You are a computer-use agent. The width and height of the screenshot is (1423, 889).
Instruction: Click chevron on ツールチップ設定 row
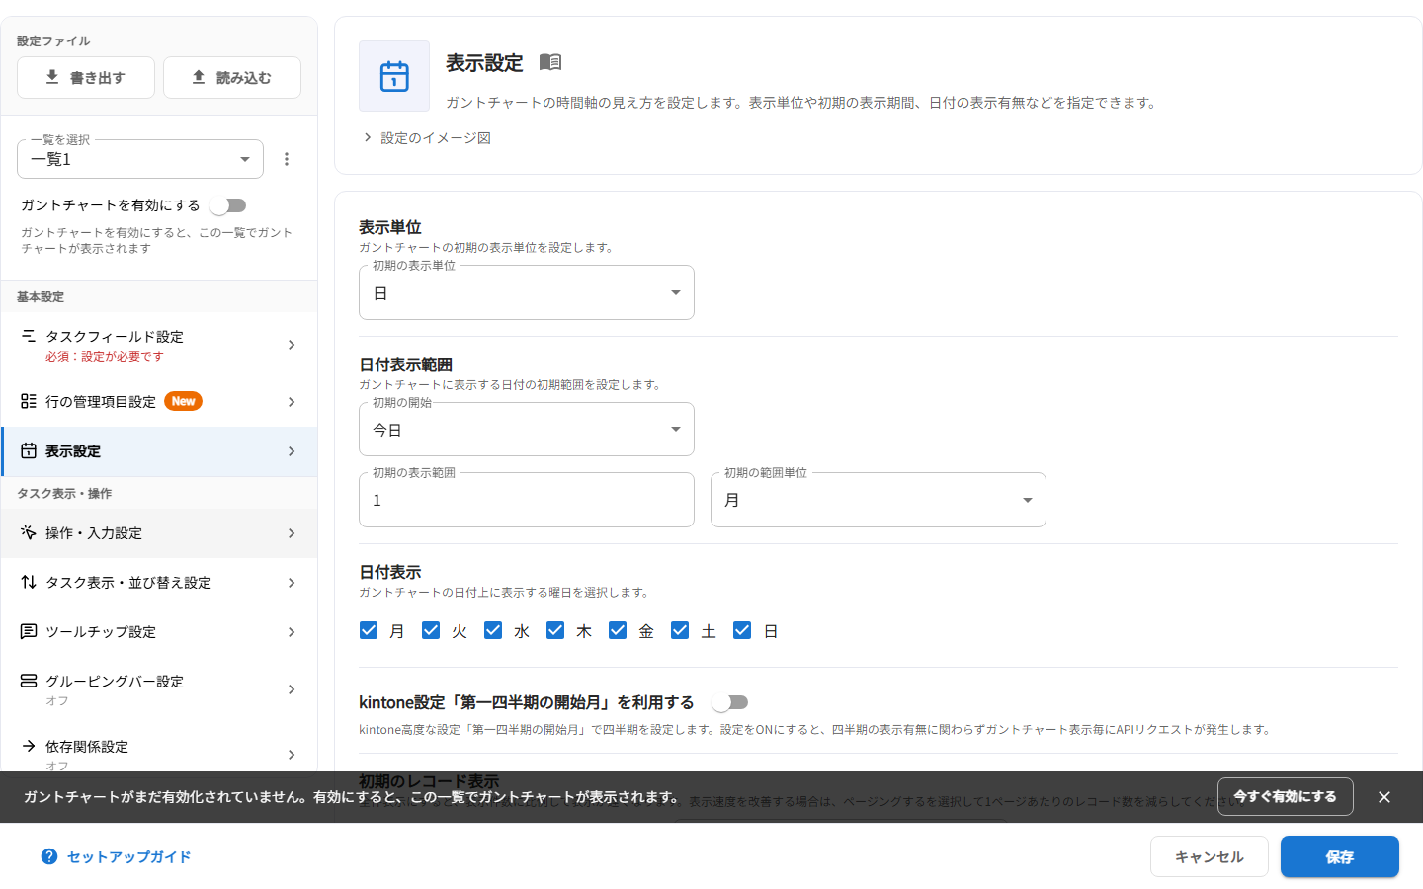[x=292, y=632]
